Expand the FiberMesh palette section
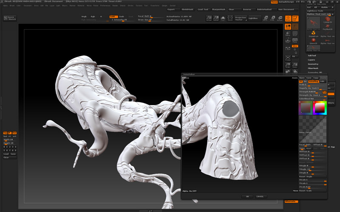The width and height of the screenshot is (340, 212). coord(313,68)
